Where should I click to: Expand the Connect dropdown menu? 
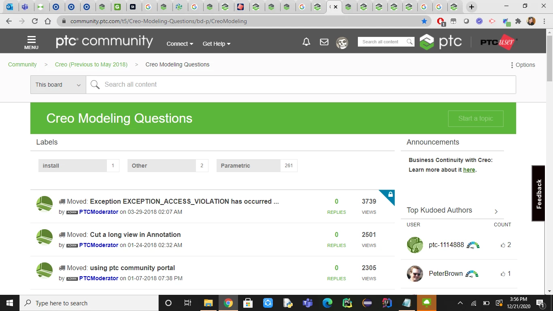point(180,44)
